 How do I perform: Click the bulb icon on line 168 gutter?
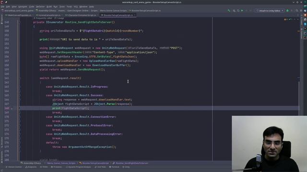12,108
